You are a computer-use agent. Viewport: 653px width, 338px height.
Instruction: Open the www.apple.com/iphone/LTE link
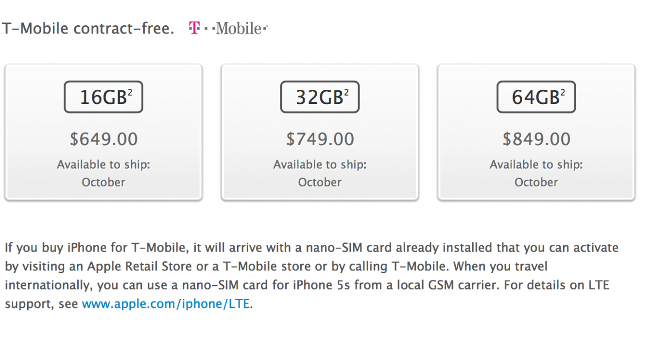click(166, 304)
